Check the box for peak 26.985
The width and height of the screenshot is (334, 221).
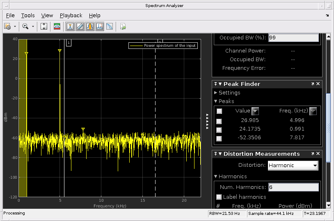click(x=219, y=121)
